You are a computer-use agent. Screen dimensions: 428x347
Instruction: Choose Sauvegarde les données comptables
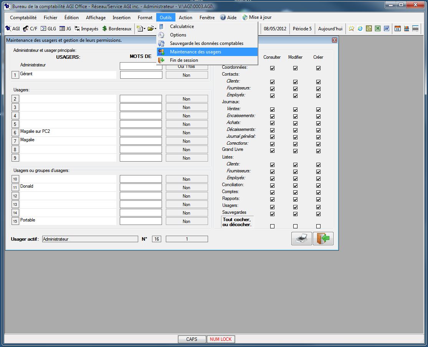tap(207, 43)
